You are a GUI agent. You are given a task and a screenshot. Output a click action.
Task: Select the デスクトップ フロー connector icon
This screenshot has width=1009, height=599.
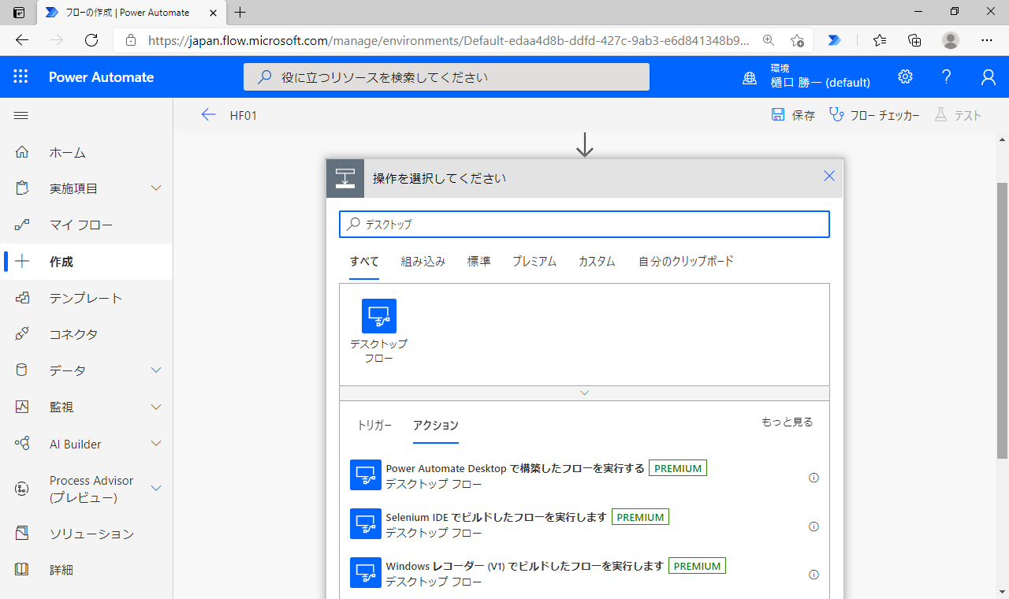(x=379, y=316)
